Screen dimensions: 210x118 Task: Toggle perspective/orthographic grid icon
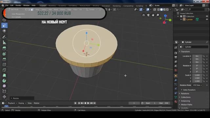point(144,15)
